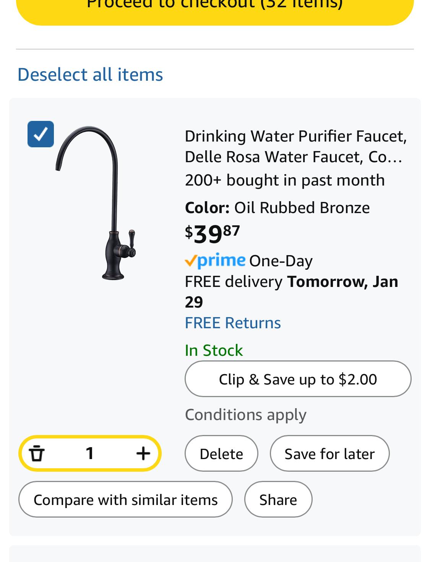Click the quantity value 1

[90, 453]
